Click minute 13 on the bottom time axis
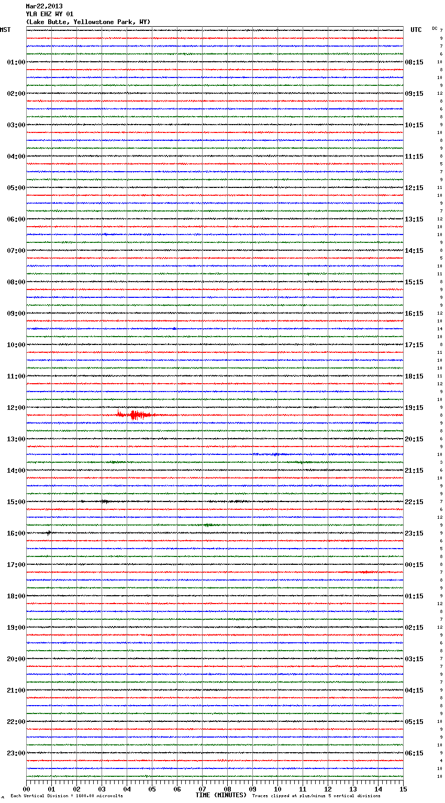Viewport: 445px width, 803px height. click(353, 789)
